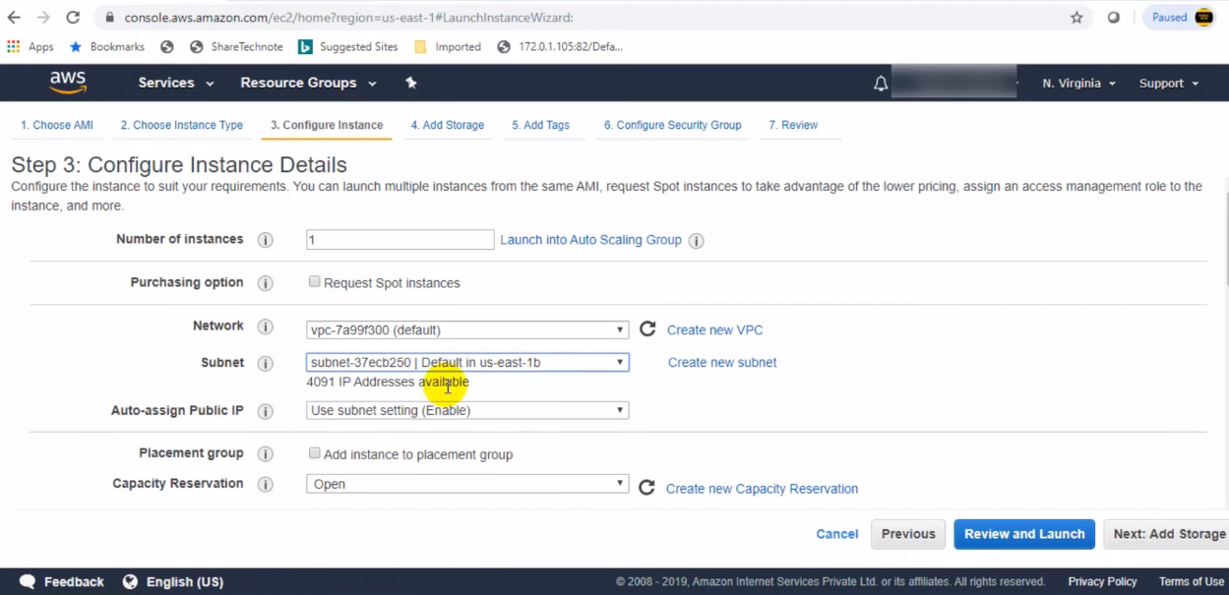The width and height of the screenshot is (1229, 595).
Task: Go to step 7. Review
Action: (793, 125)
